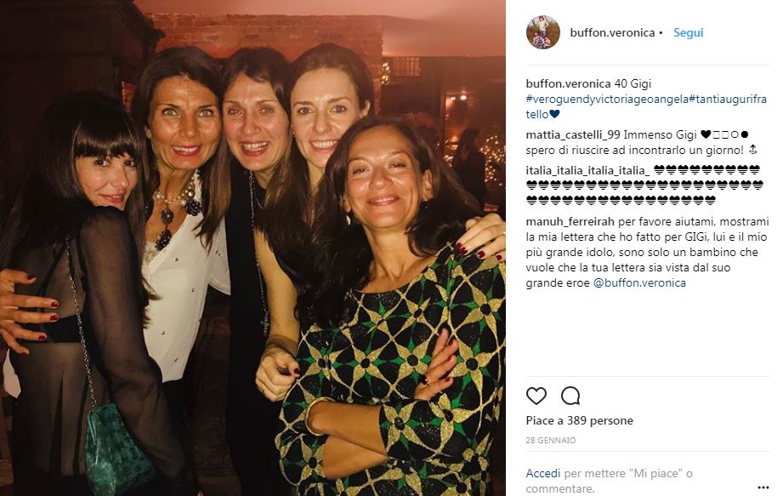The height and width of the screenshot is (496, 783).
Task: Like the post with the heart icon
Action: (x=536, y=396)
